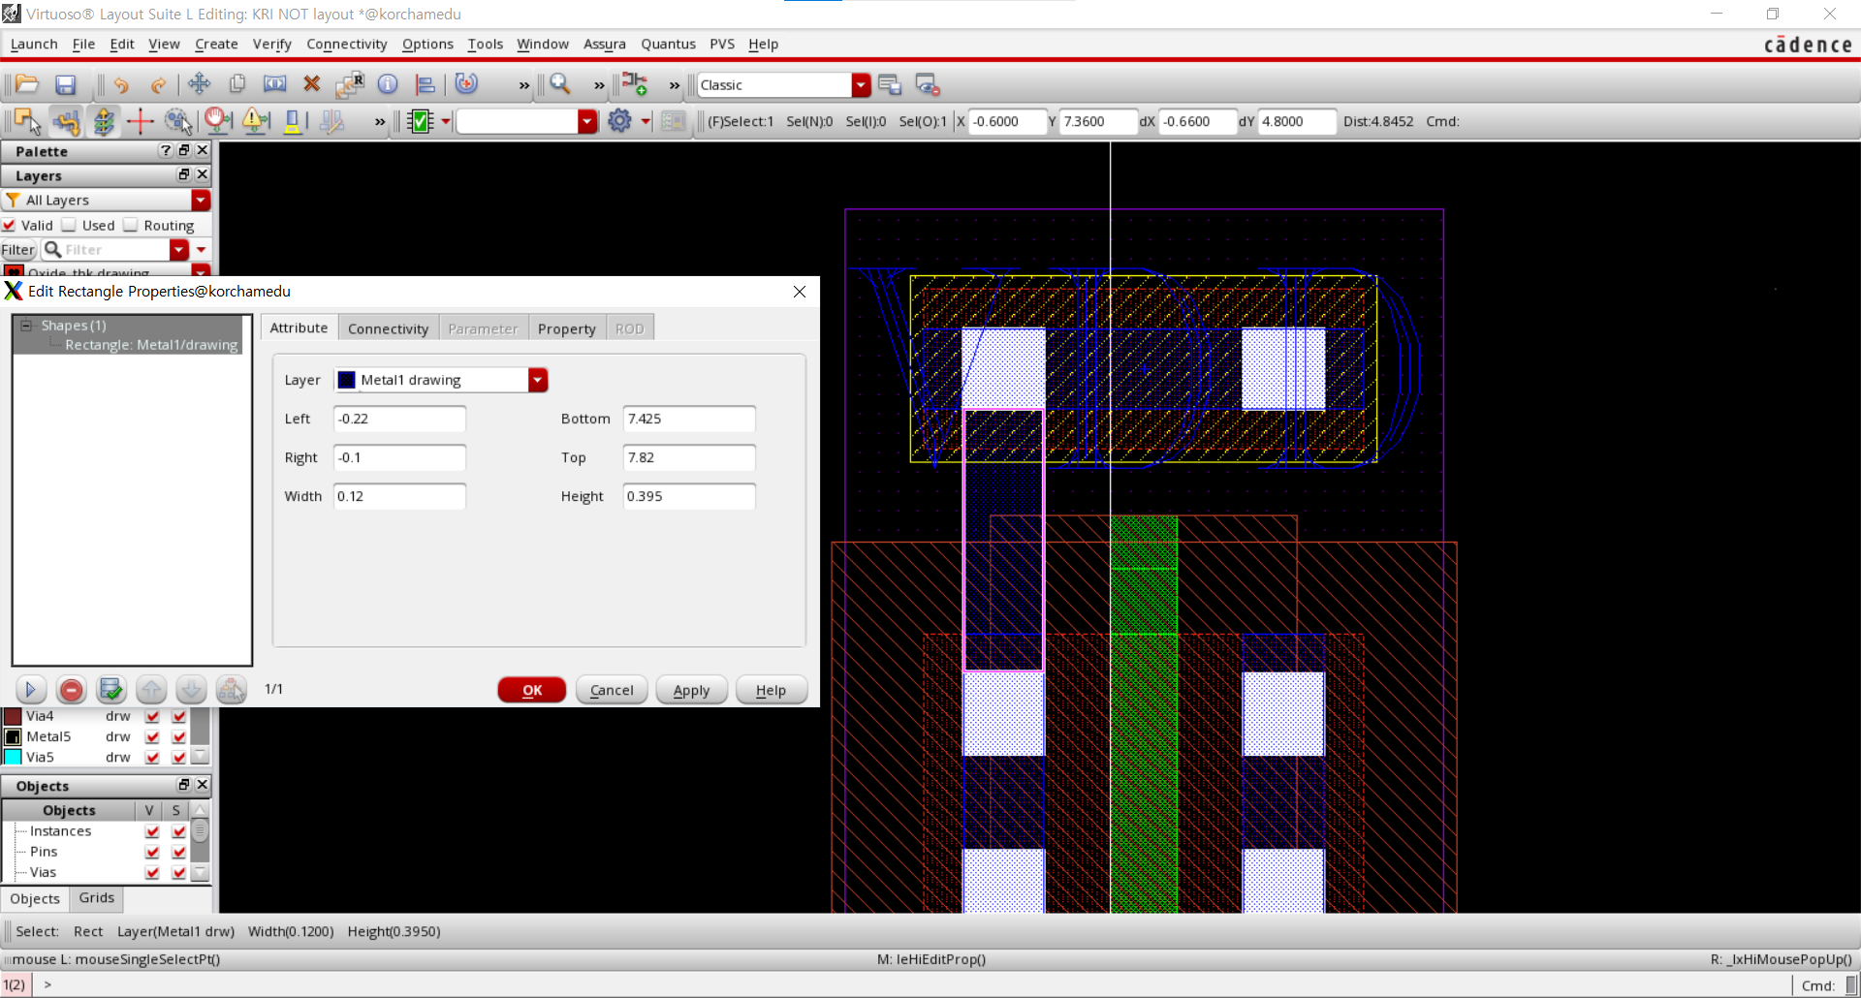Screen dimensions: 1861x998
Task: Click the yellow warning triangle icon
Action: coord(256,121)
